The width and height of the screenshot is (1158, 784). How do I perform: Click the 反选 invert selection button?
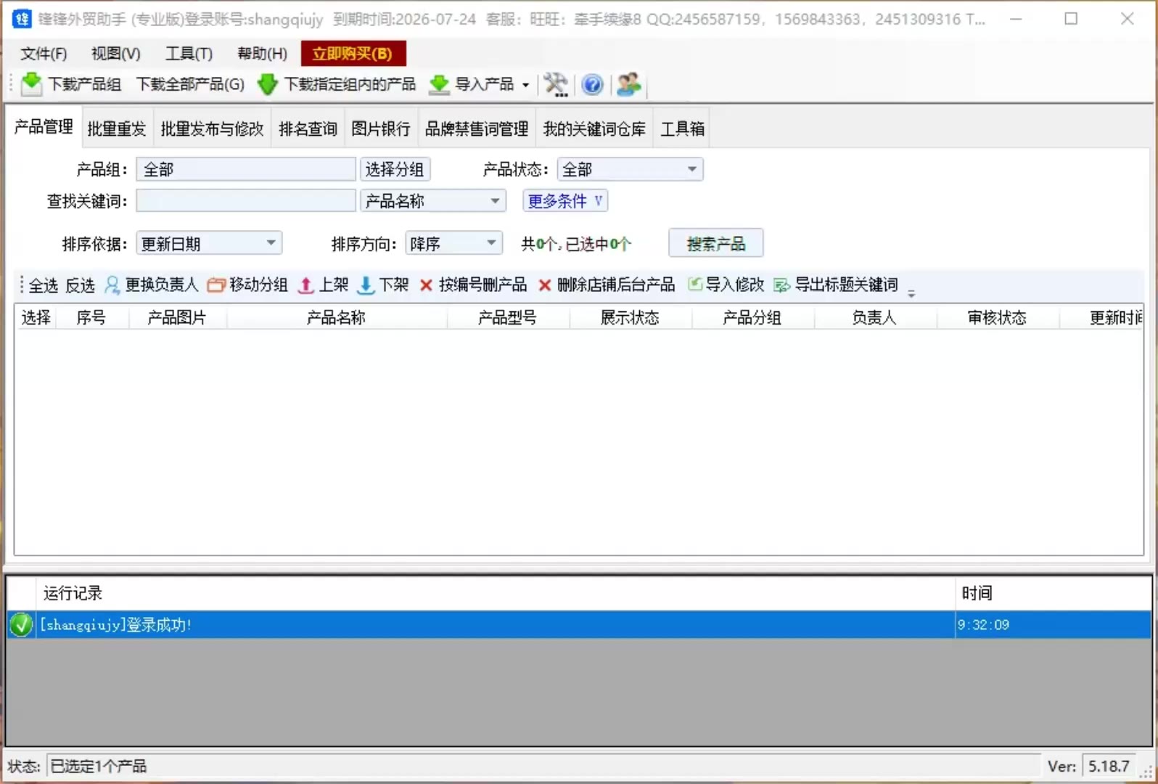80,285
